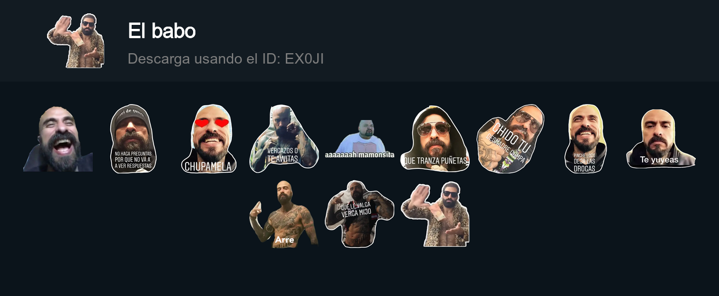Pick the "Pinche loco deja las drogas" sticker
The width and height of the screenshot is (719, 296).
586,139
